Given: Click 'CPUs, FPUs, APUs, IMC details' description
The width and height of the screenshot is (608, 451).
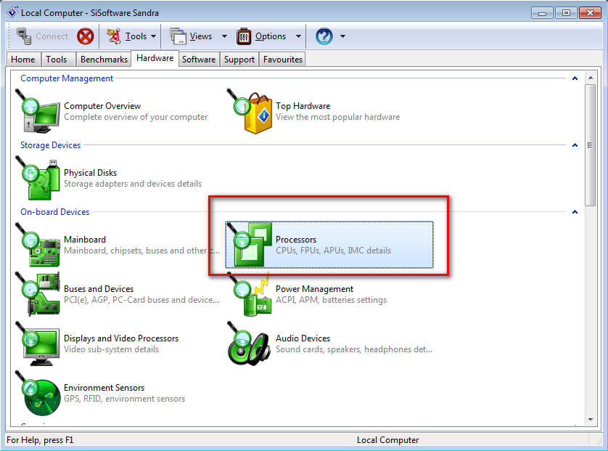Looking at the screenshot, I should (x=334, y=251).
